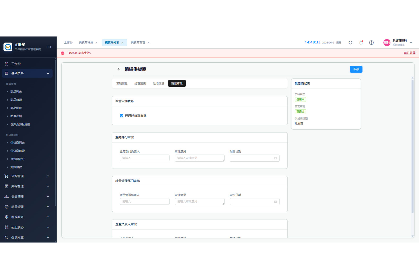
Task: Expand the 库存管理 chevron
Action: pyautogui.click(x=48, y=186)
